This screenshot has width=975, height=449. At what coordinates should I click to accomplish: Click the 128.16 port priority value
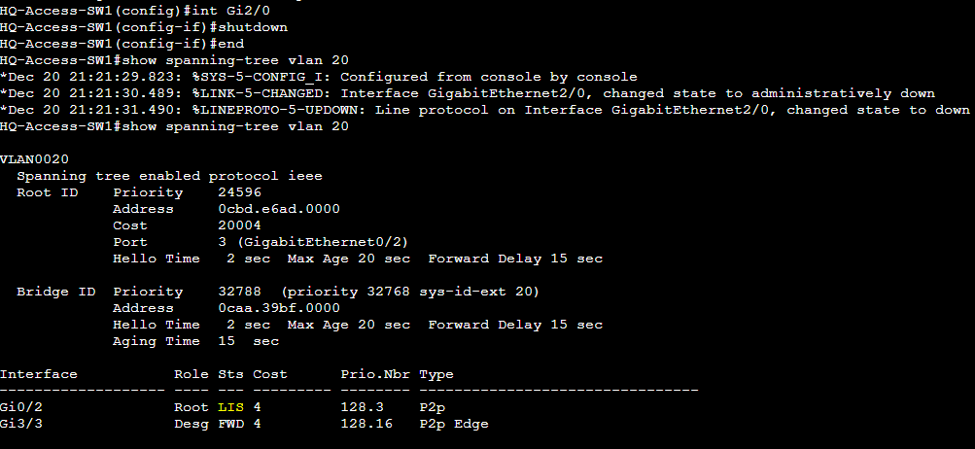366,424
